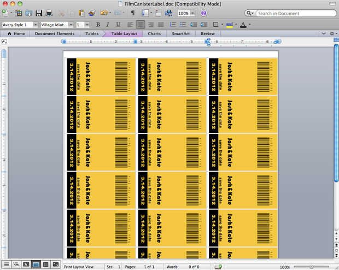The height and width of the screenshot is (270, 339).
Task: Toggle Italic formatting
Action: 108,25
